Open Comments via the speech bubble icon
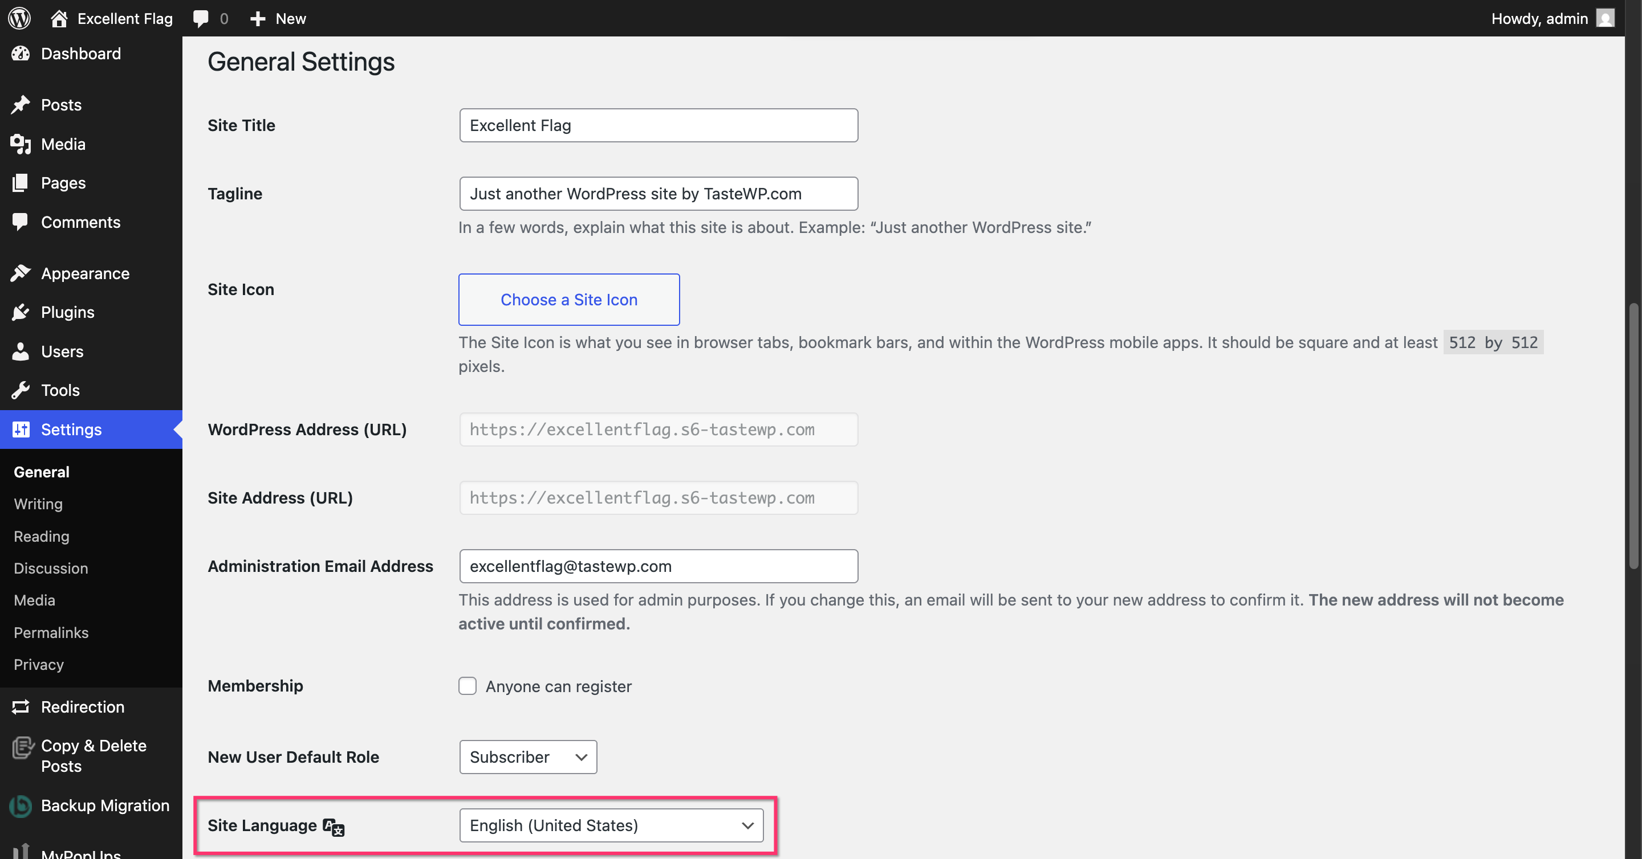This screenshot has width=1642, height=859. click(x=21, y=222)
